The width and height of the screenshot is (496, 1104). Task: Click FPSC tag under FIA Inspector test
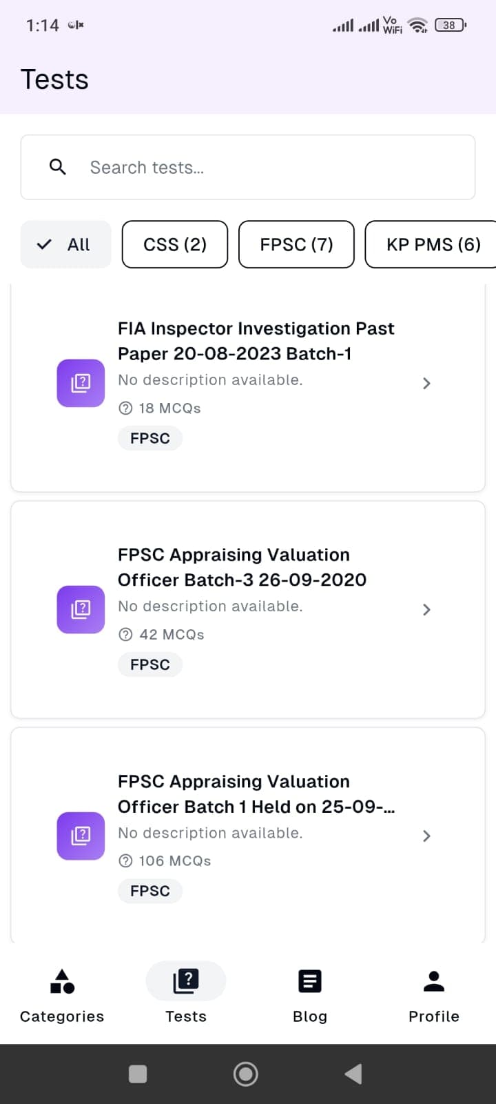point(150,438)
